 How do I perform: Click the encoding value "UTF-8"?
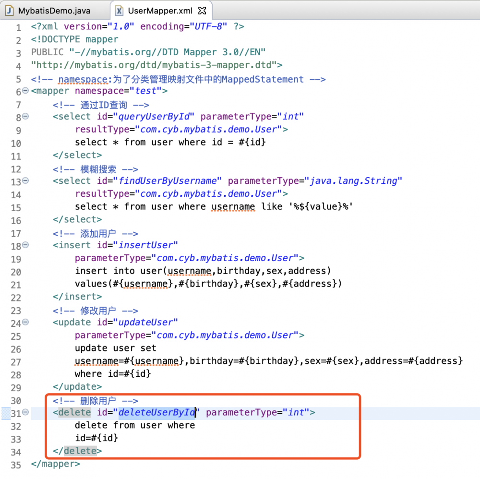pyautogui.click(x=208, y=26)
